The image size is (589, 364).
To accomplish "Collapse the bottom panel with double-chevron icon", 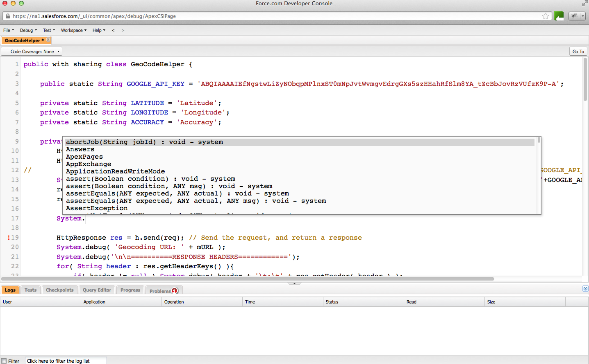I will (585, 289).
